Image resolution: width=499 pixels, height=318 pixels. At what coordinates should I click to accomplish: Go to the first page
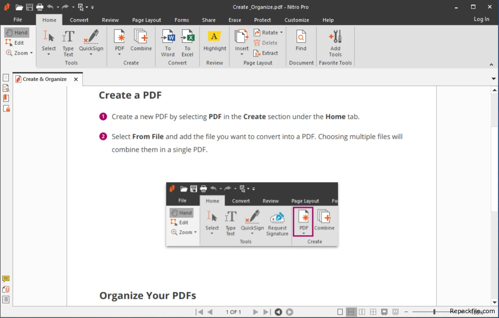[x=199, y=312]
